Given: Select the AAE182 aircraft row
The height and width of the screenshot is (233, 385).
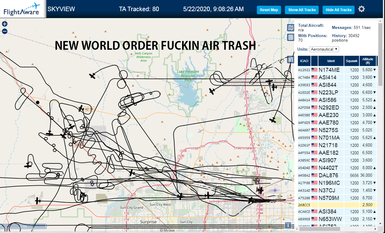Looking at the screenshot, I should pos(338,153).
